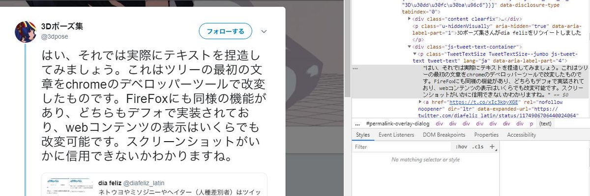Click the three-dot actions on selected DOM line
Image resolution: width=590 pixels, height=196 pixels.
pos(355,69)
